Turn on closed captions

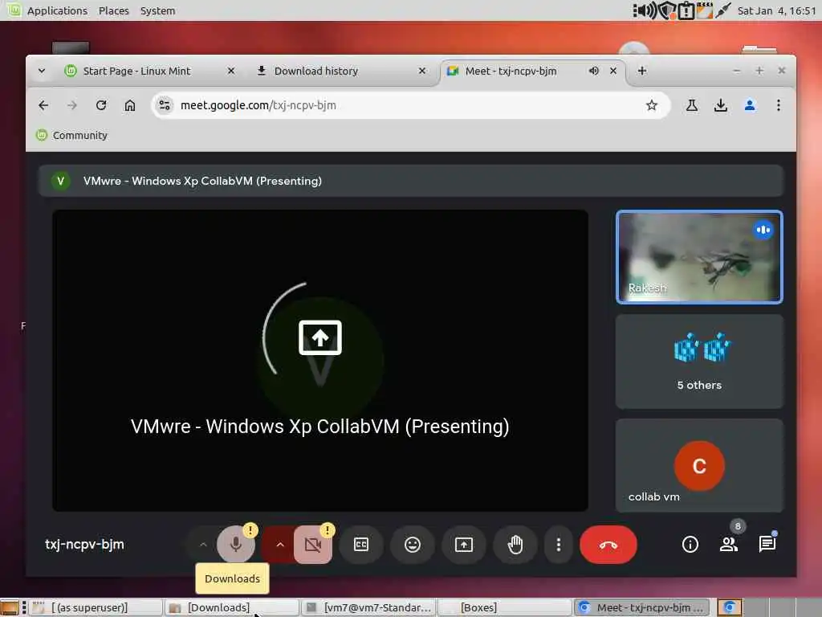tap(361, 545)
